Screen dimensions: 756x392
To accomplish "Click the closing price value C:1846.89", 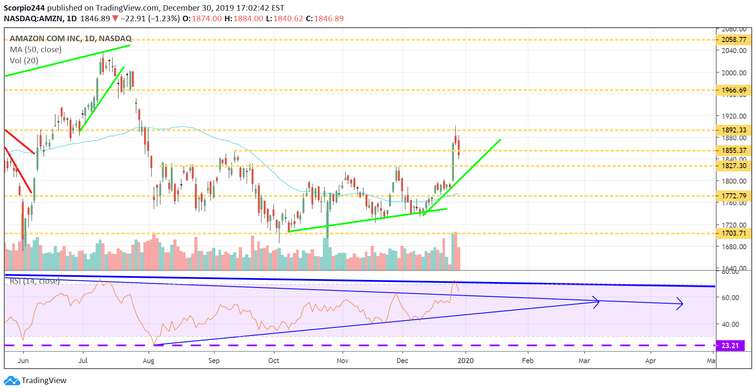I will pyautogui.click(x=325, y=19).
